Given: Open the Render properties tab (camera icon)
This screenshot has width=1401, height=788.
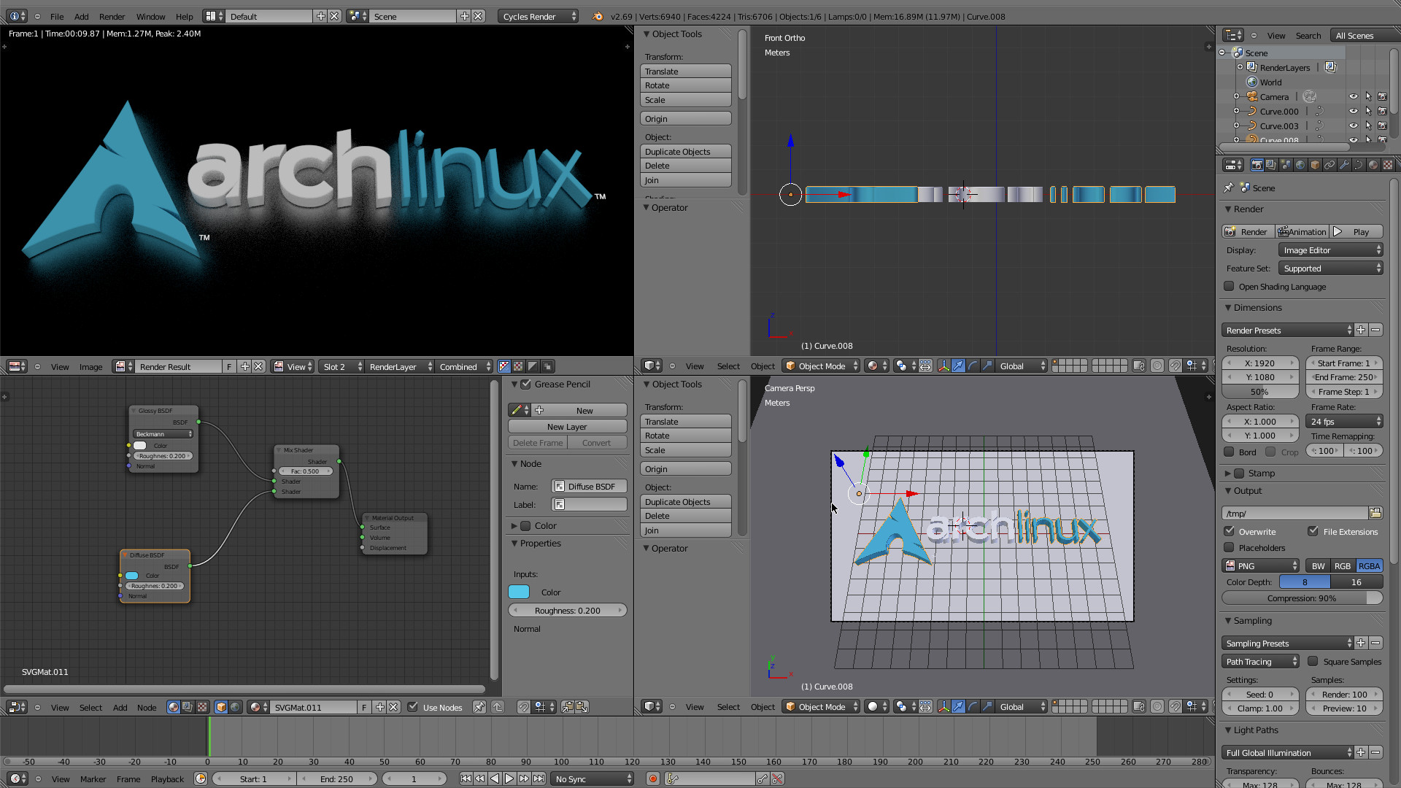Looking at the screenshot, I should coord(1257,165).
